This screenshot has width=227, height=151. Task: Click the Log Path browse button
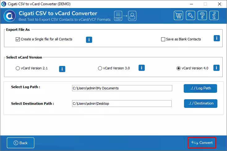point(200,88)
